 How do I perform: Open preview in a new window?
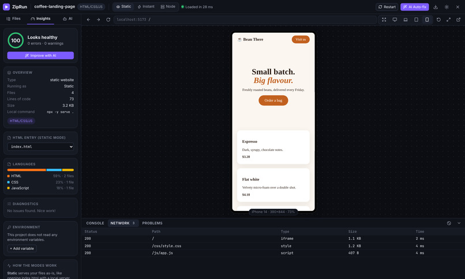click(x=459, y=20)
